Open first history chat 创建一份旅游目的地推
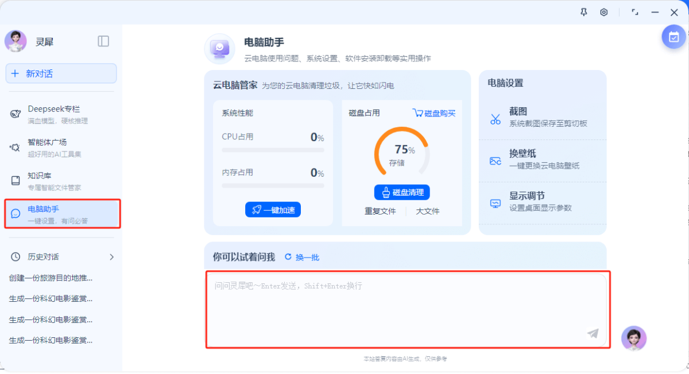689x374 pixels. point(51,278)
